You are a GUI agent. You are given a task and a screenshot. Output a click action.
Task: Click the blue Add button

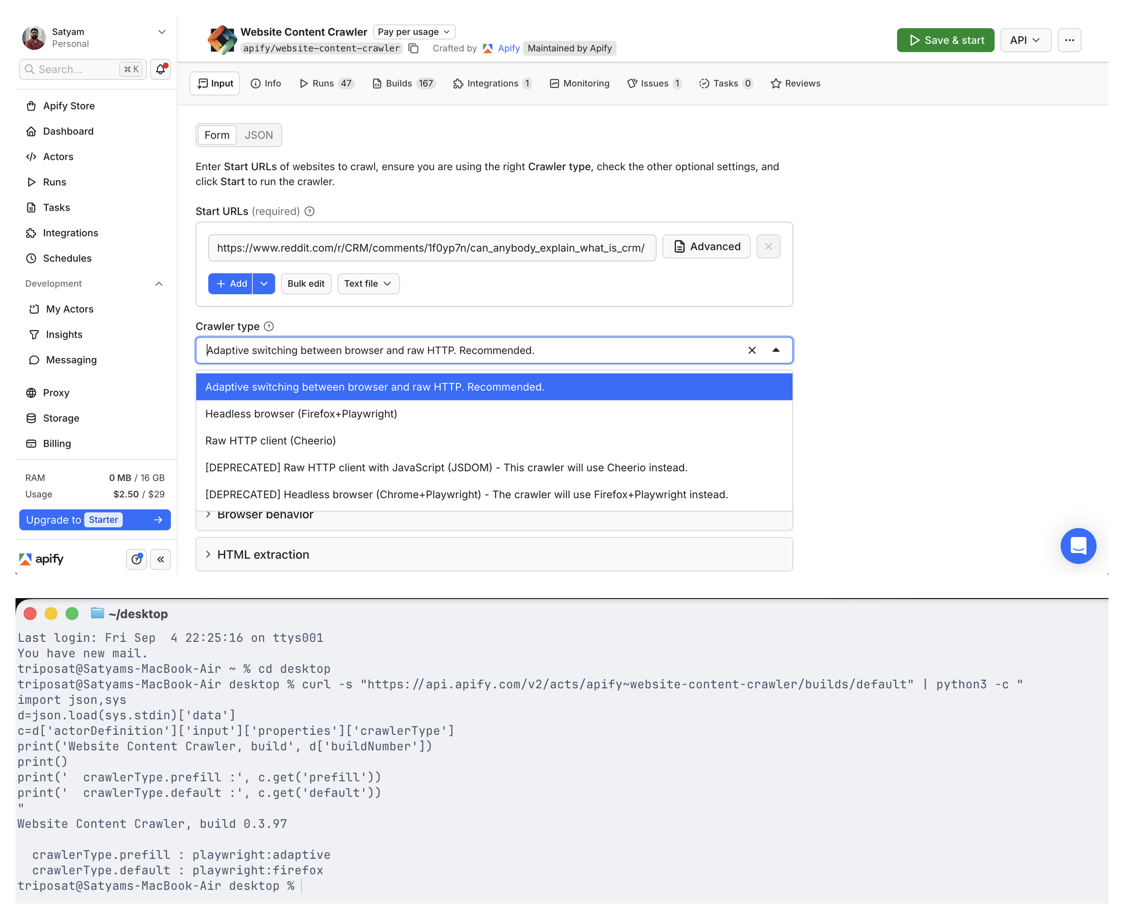click(x=230, y=284)
